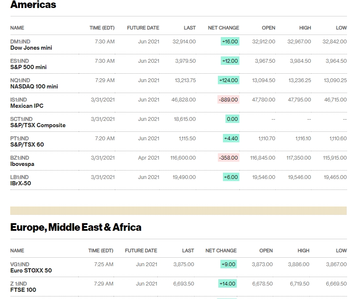Click the FTSE 100 futures link
This screenshot has height=299, width=363.
tap(23, 290)
